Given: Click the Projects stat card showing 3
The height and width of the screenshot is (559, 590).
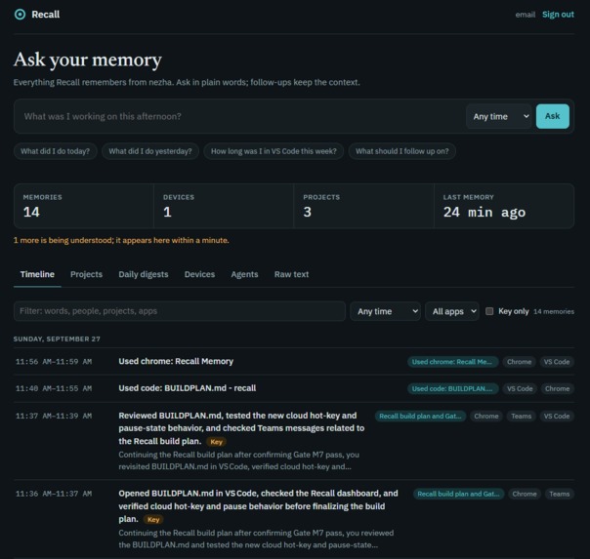Looking at the screenshot, I should [363, 206].
